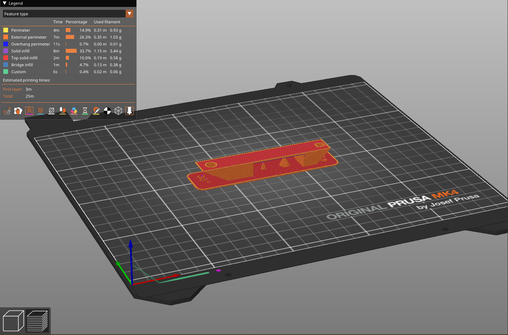Toggle wipe moves visibility icon
508x335 pixels.
pyautogui.click(x=18, y=111)
